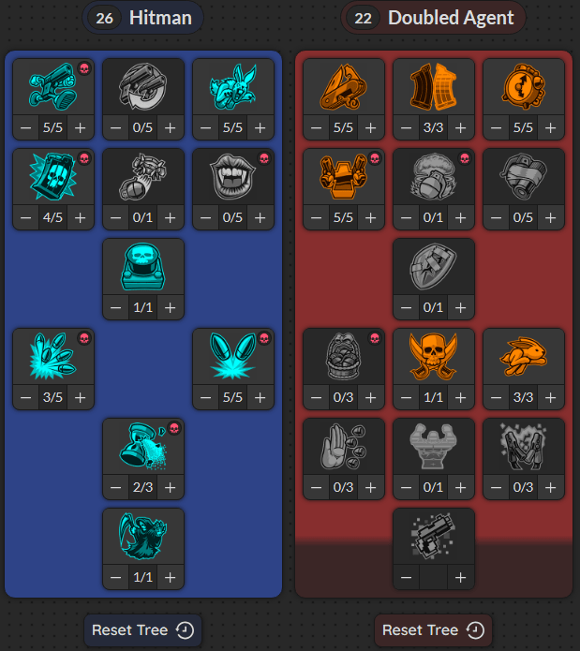This screenshot has height=651, width=580.
Task: Add a point to the 0/5 revolver cylinder skill
Action: click(170, 128)
